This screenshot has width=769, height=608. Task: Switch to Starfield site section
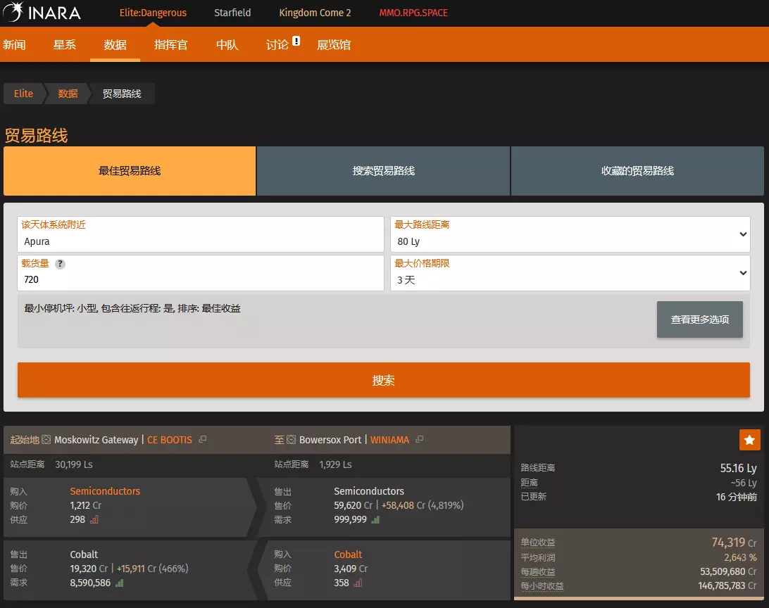coord(232,13)
